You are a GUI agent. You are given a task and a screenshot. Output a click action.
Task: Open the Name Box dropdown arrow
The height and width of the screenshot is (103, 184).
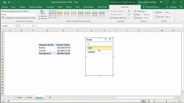[x=14, y=26]
